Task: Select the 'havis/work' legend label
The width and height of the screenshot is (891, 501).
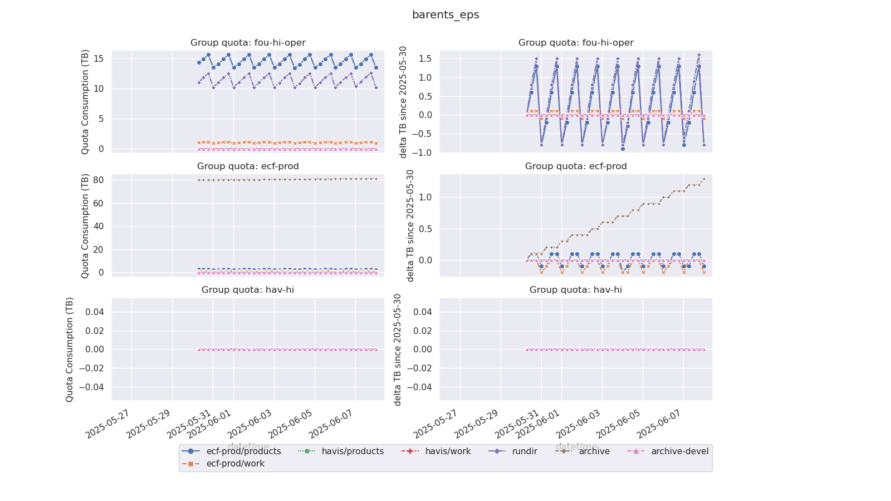Action: pyautogui.click(x=448, y=451)
